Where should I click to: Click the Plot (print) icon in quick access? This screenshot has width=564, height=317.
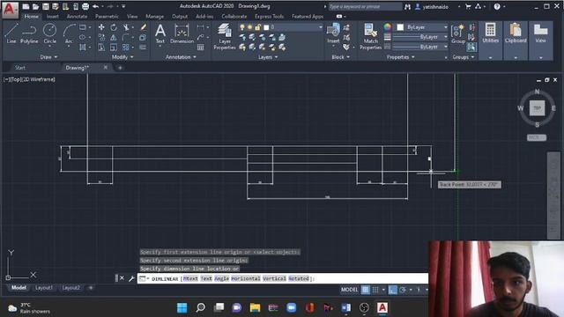click(85, 6)
